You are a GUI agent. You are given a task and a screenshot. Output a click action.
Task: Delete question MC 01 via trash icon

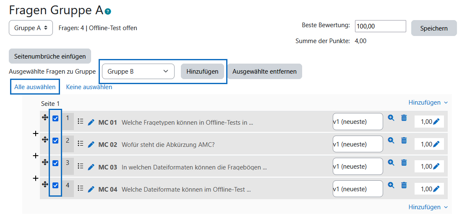point(404,118)
